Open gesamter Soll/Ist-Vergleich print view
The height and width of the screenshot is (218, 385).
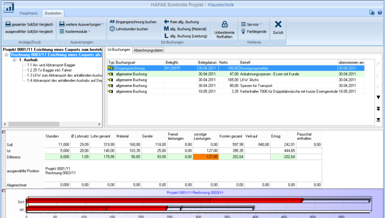[x=29, y=24]
